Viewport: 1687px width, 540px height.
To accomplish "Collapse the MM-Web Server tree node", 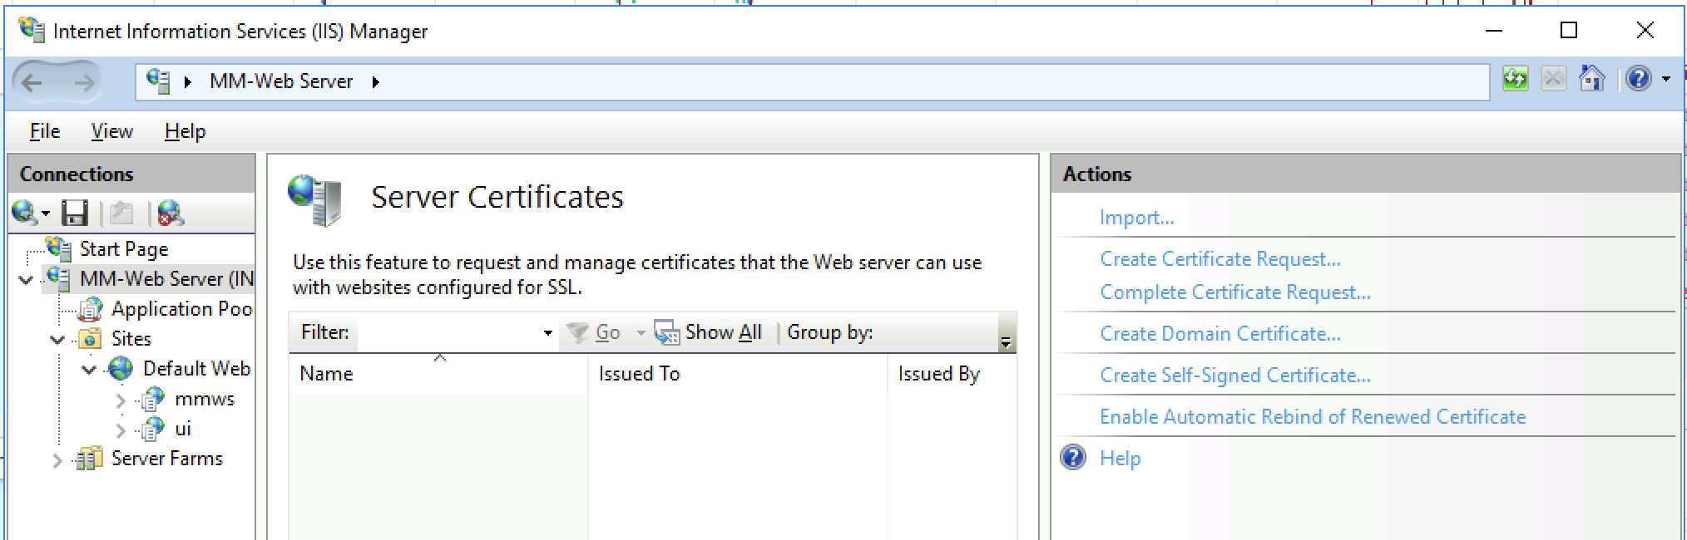I will (x=26, y=280).
